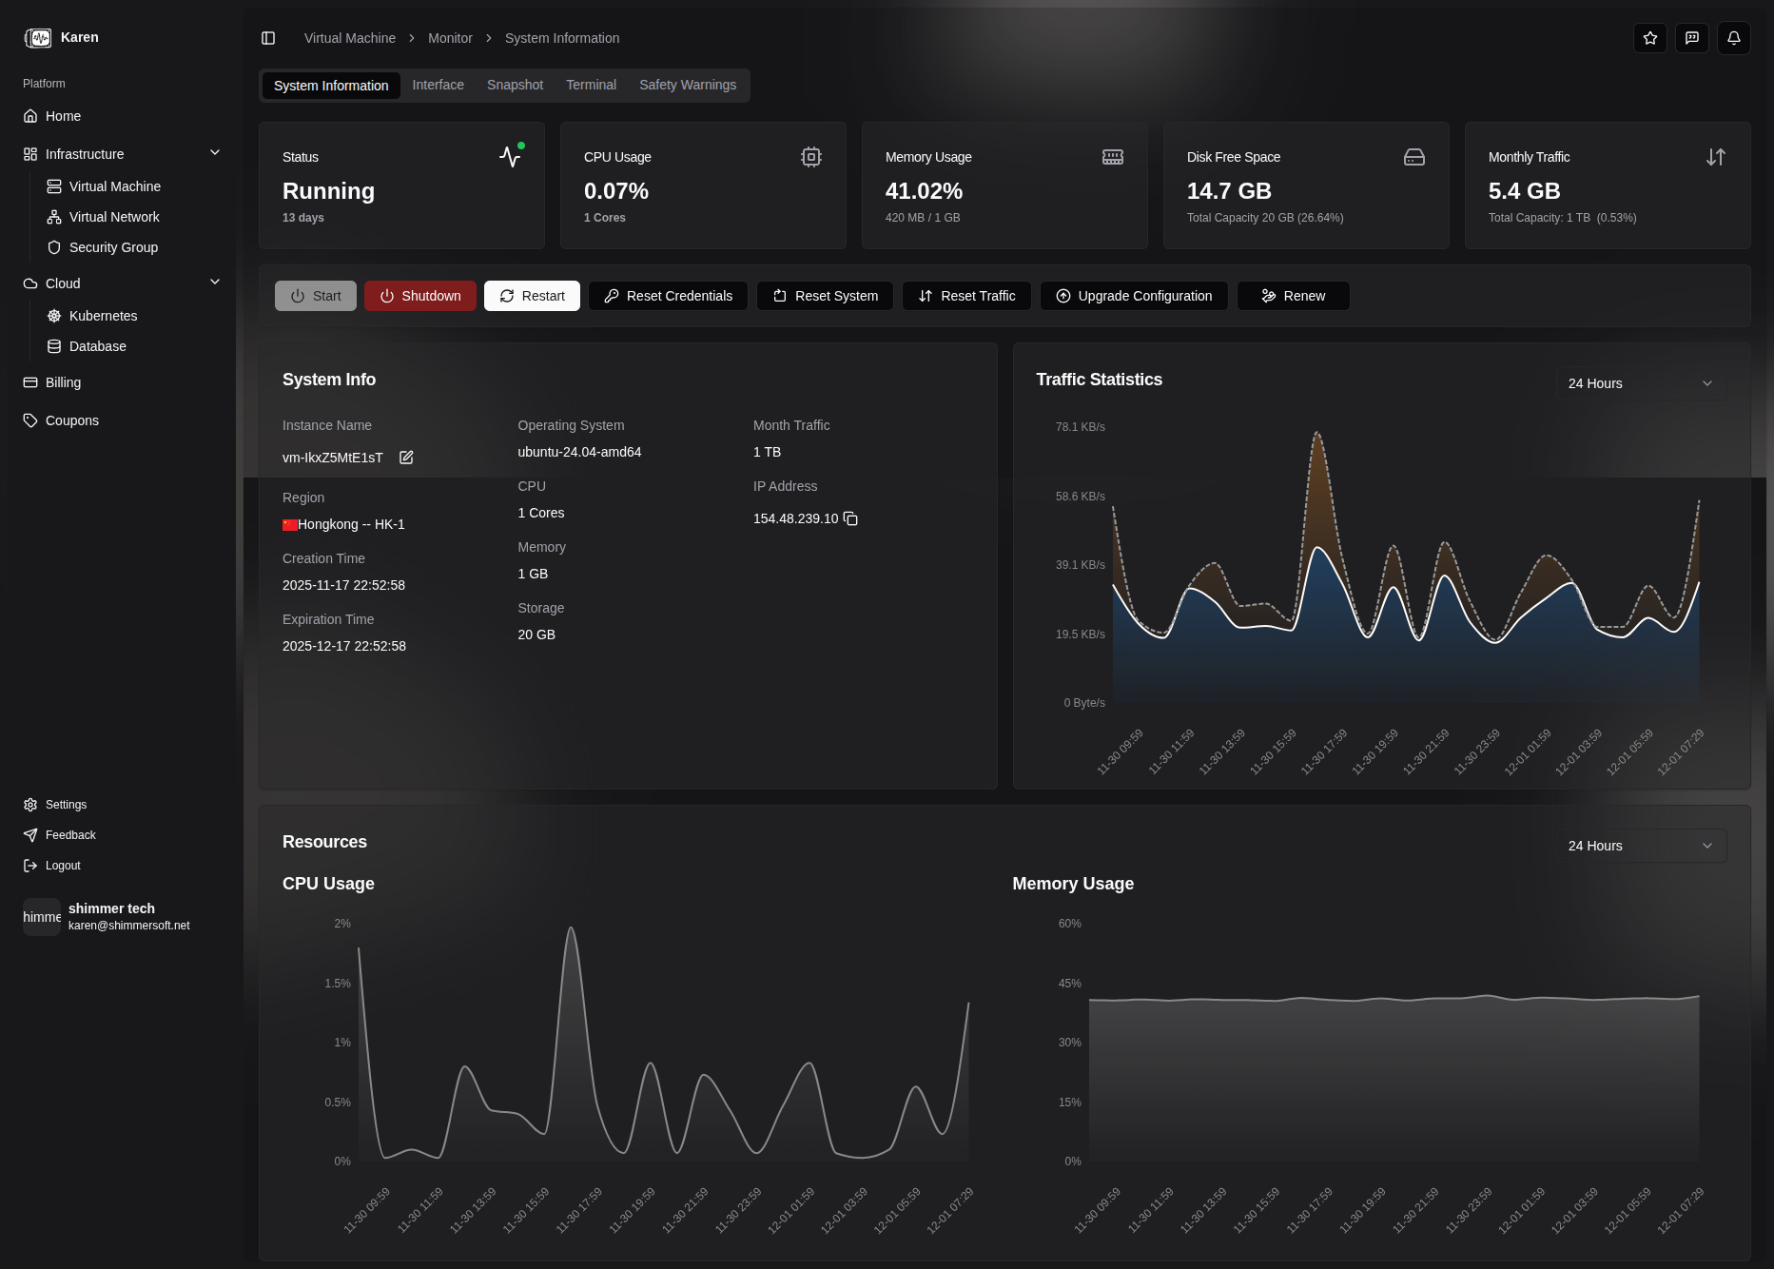
Task: Open Virtual Network from the sidebar
Action: click(x=113, y=217)
